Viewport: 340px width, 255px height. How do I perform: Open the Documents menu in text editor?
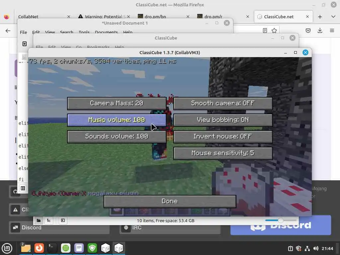(x=106, y=32)
